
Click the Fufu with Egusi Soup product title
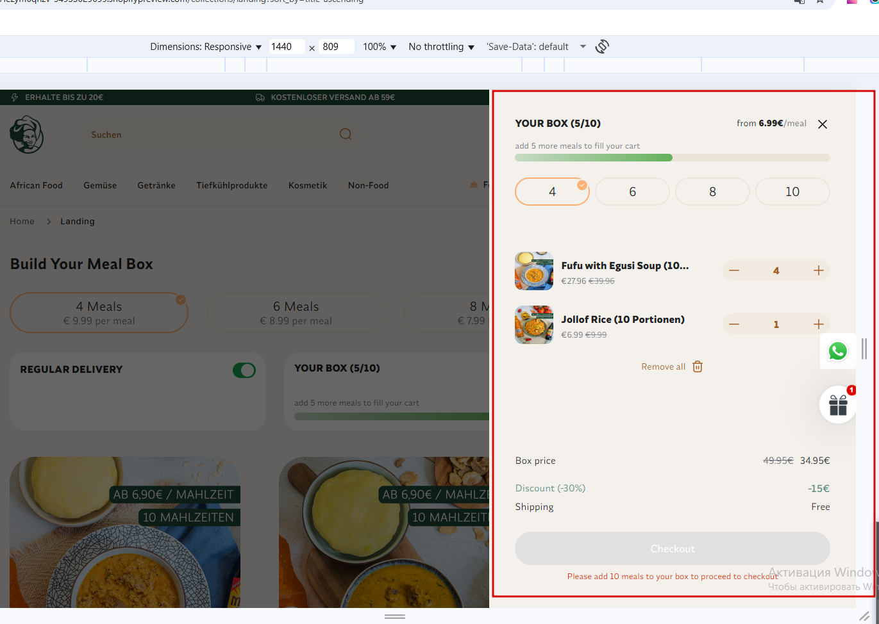click(625, 265)
